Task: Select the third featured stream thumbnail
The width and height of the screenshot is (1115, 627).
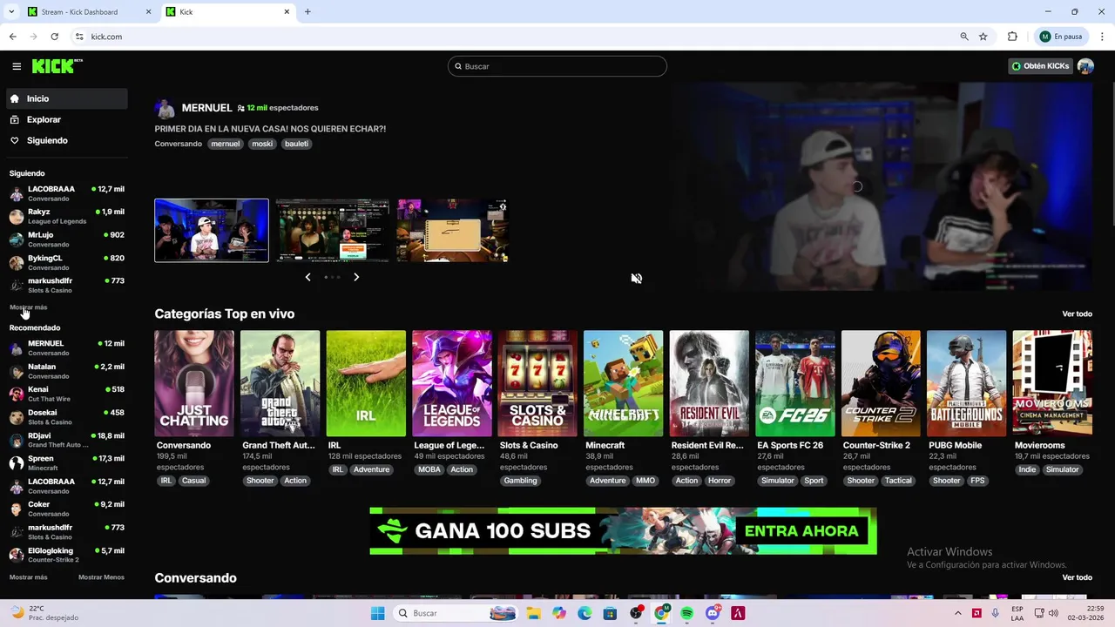Action: pos(452,231)
